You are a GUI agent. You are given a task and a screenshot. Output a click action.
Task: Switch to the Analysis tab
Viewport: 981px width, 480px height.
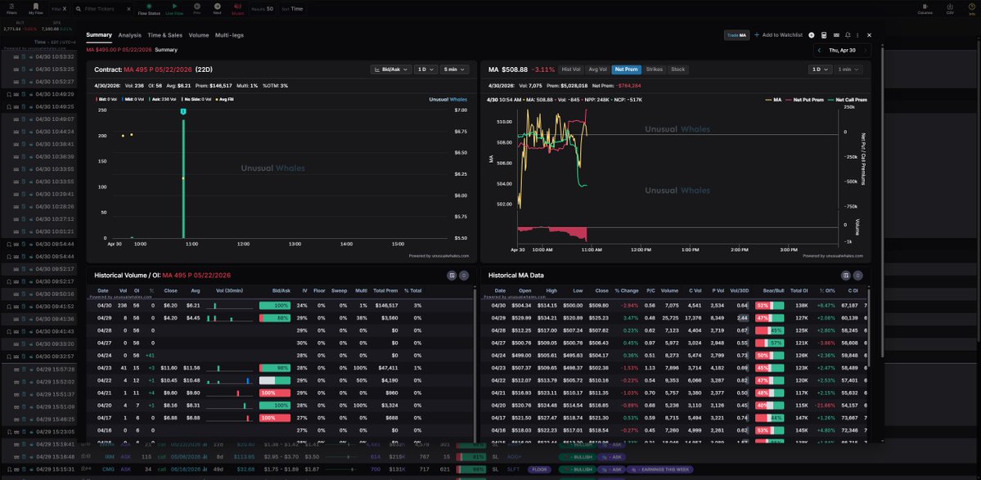click(129, 35)
